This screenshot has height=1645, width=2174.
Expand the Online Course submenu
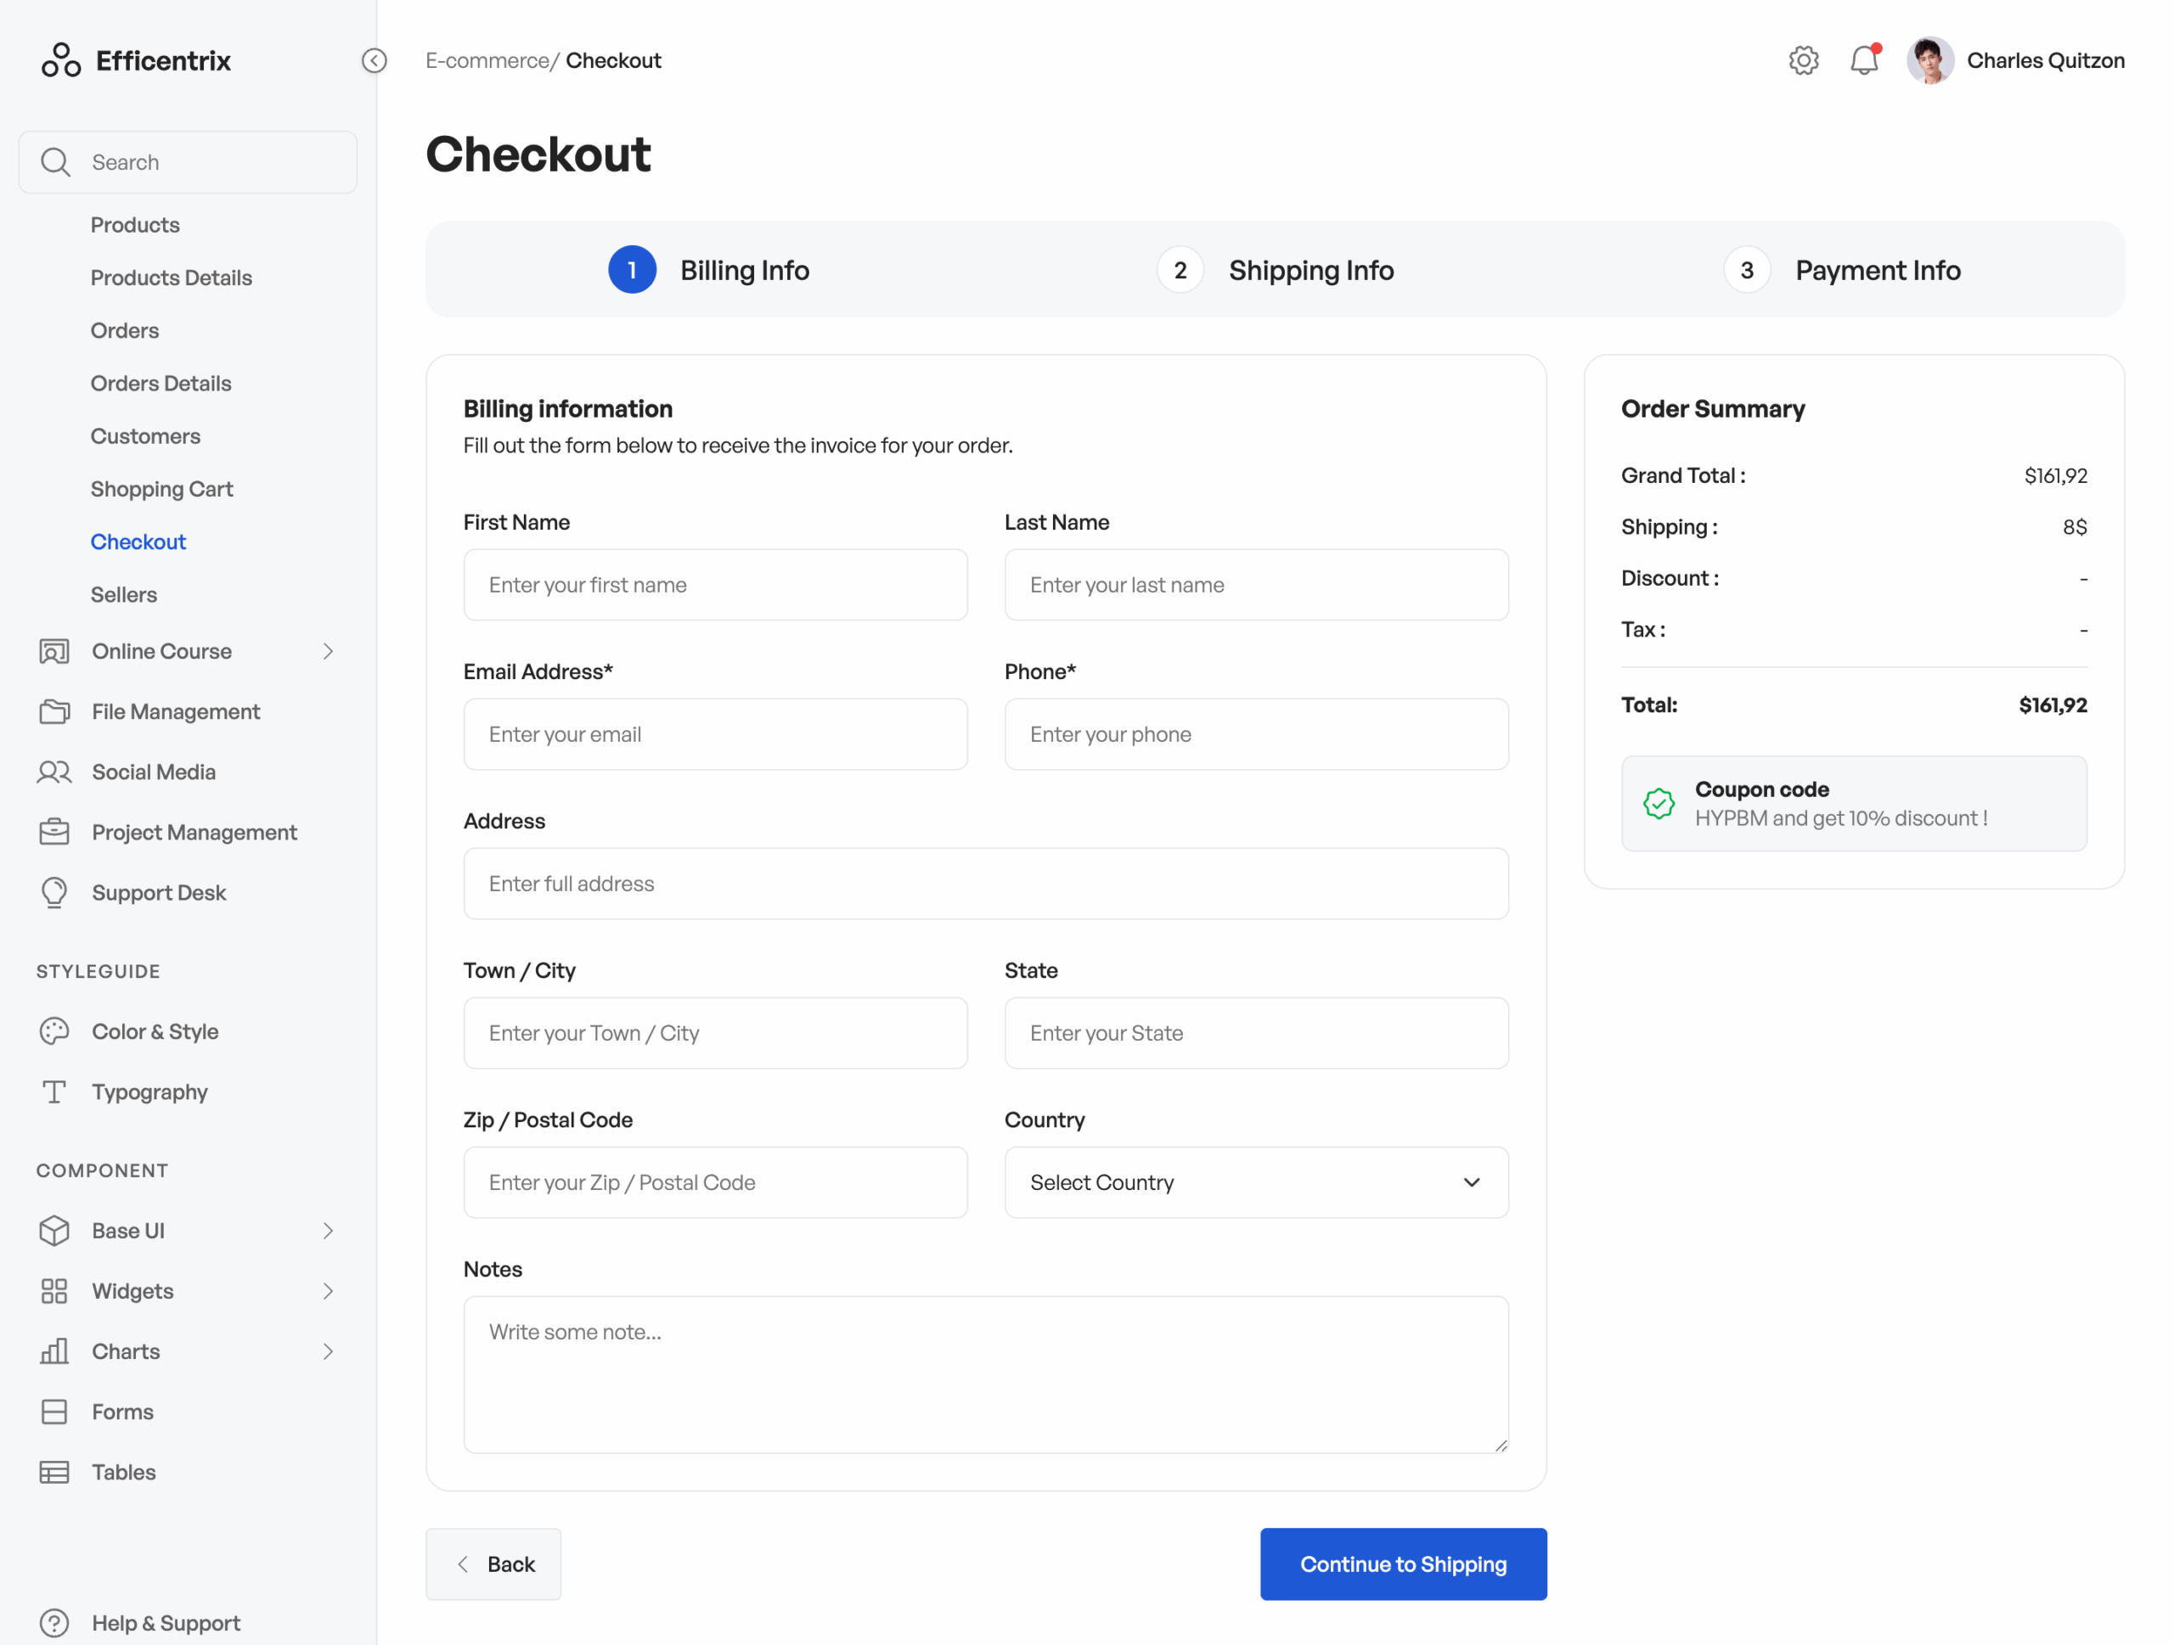click(x=329, y=651)
